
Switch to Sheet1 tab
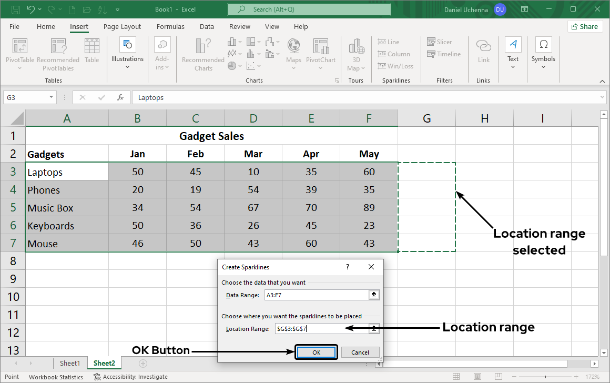pos(70,364)
